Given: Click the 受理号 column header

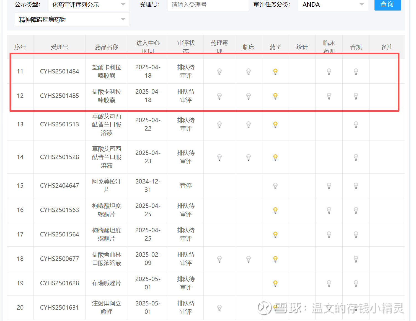Looking at the screenshot, I should [59, 47].
